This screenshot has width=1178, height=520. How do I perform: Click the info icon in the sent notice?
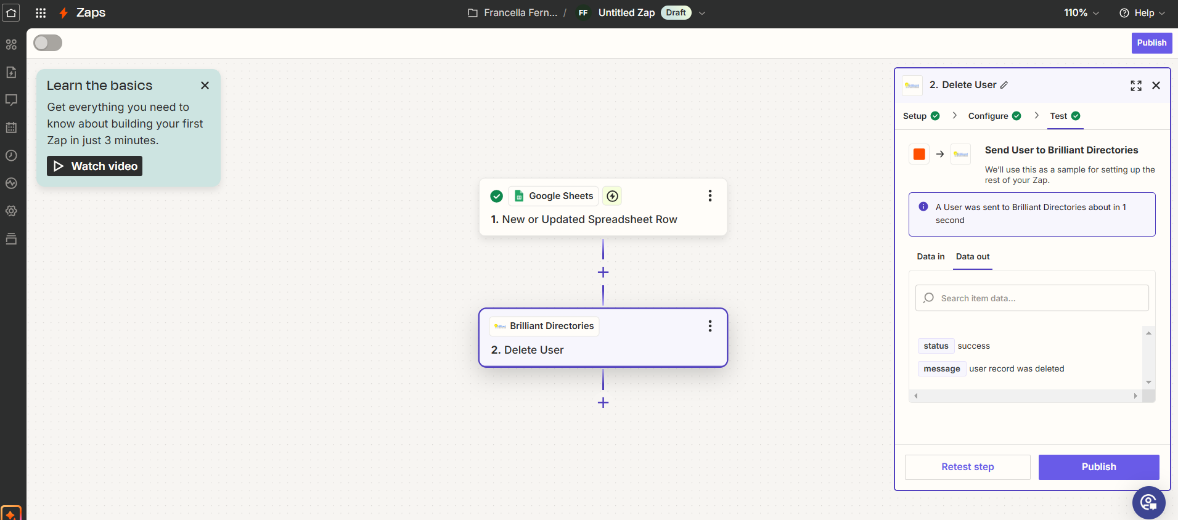click(x=923, y=207)
